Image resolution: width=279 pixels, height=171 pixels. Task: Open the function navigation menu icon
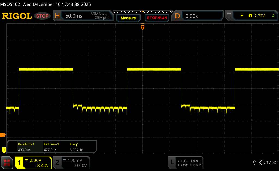click(x=7, y=162)
